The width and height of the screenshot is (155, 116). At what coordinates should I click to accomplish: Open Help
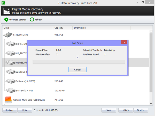[25, 110]
